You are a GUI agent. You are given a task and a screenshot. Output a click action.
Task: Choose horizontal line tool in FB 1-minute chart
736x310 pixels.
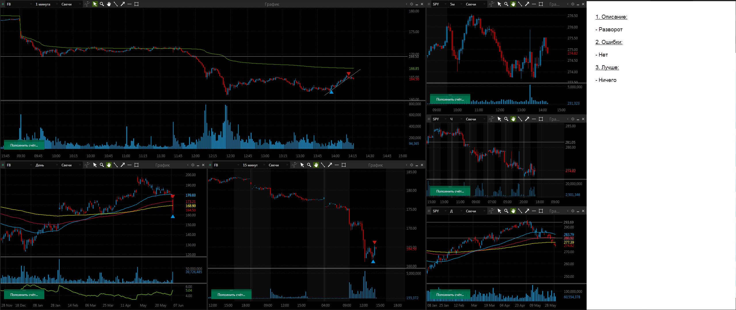click(129, 4)
